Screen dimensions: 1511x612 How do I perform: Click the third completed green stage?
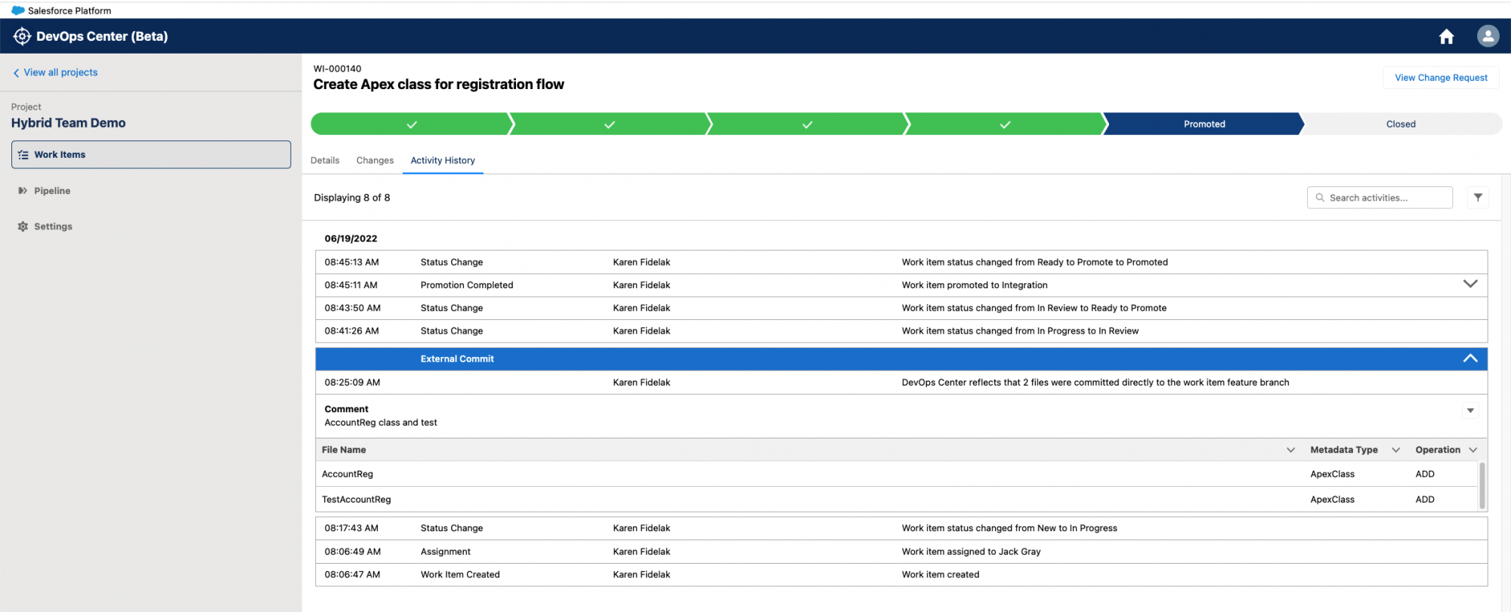[x=808, y=124]
